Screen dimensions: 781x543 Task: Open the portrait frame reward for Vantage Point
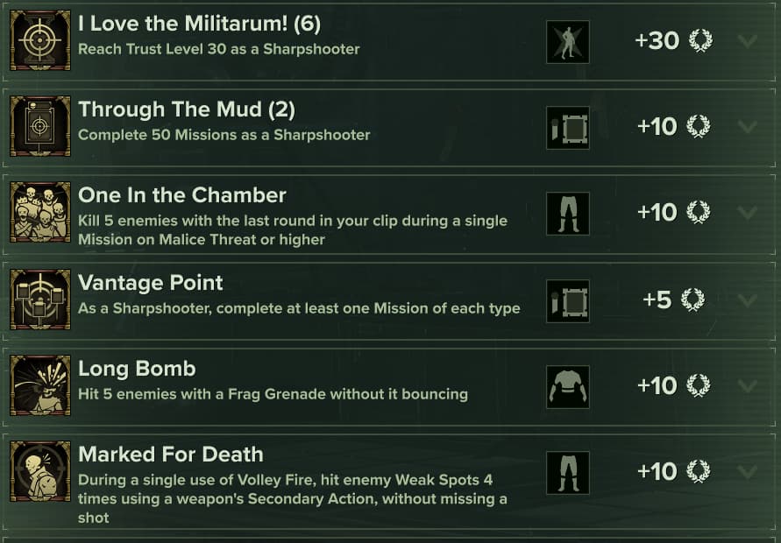pyautogui.click(x=568, y=301)
